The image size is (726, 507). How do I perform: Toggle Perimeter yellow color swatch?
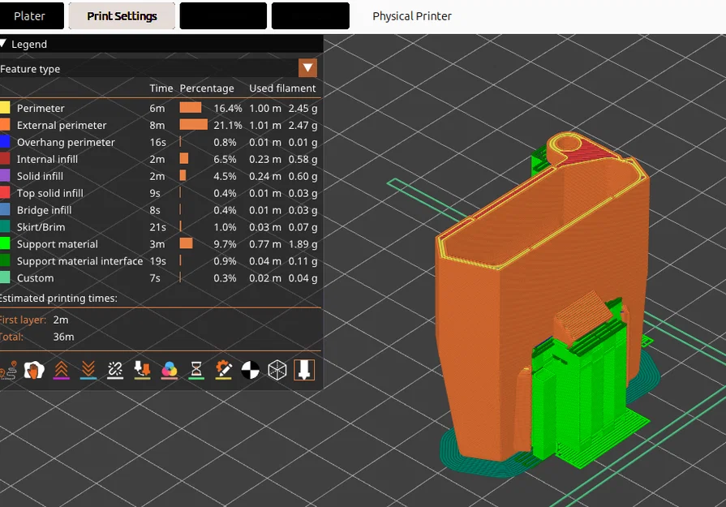pyautogui.click(x=5, y=108)
